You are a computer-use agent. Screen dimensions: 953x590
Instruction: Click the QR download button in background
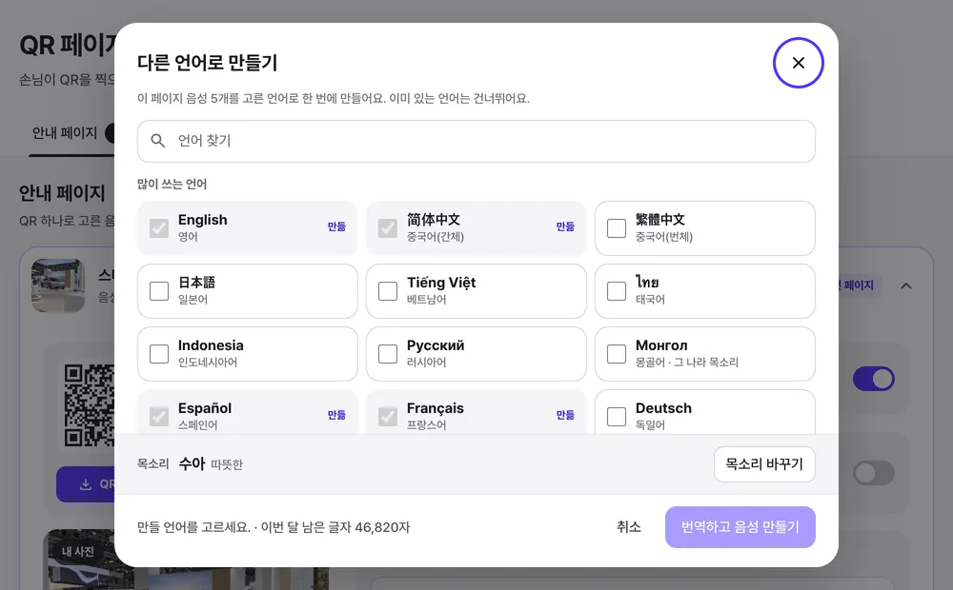[x=86, y=483]
